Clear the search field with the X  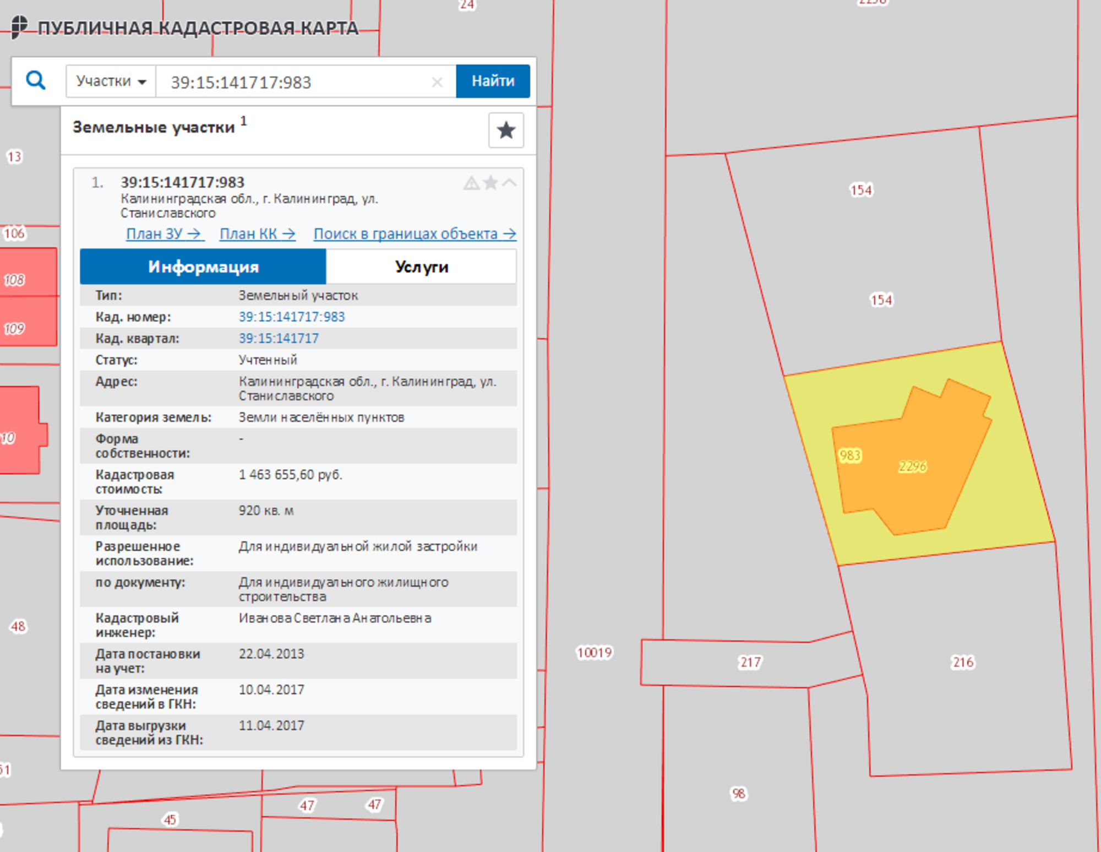(x=437, y=82)
